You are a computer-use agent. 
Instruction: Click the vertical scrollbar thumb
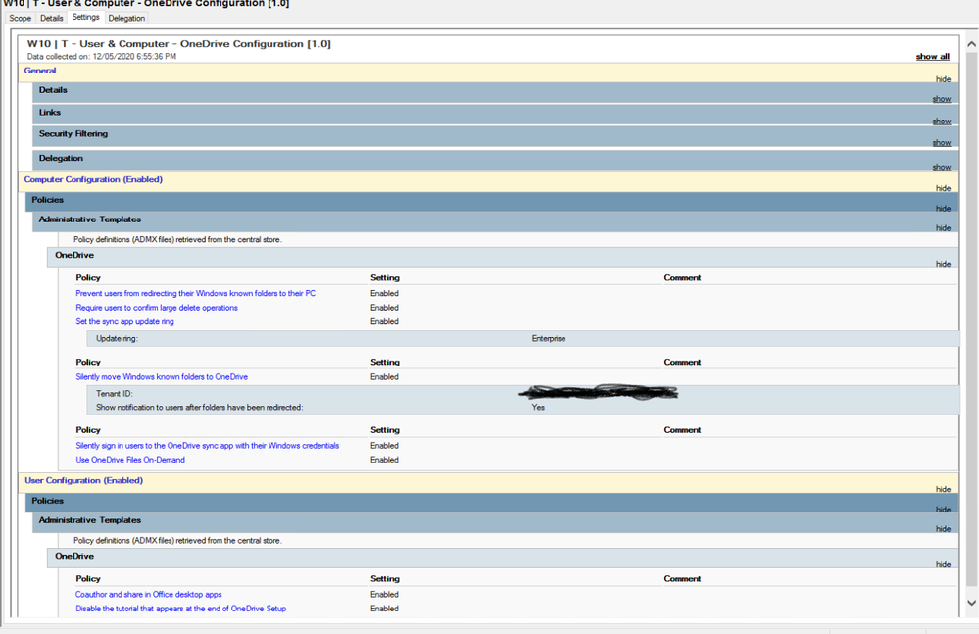971,320
